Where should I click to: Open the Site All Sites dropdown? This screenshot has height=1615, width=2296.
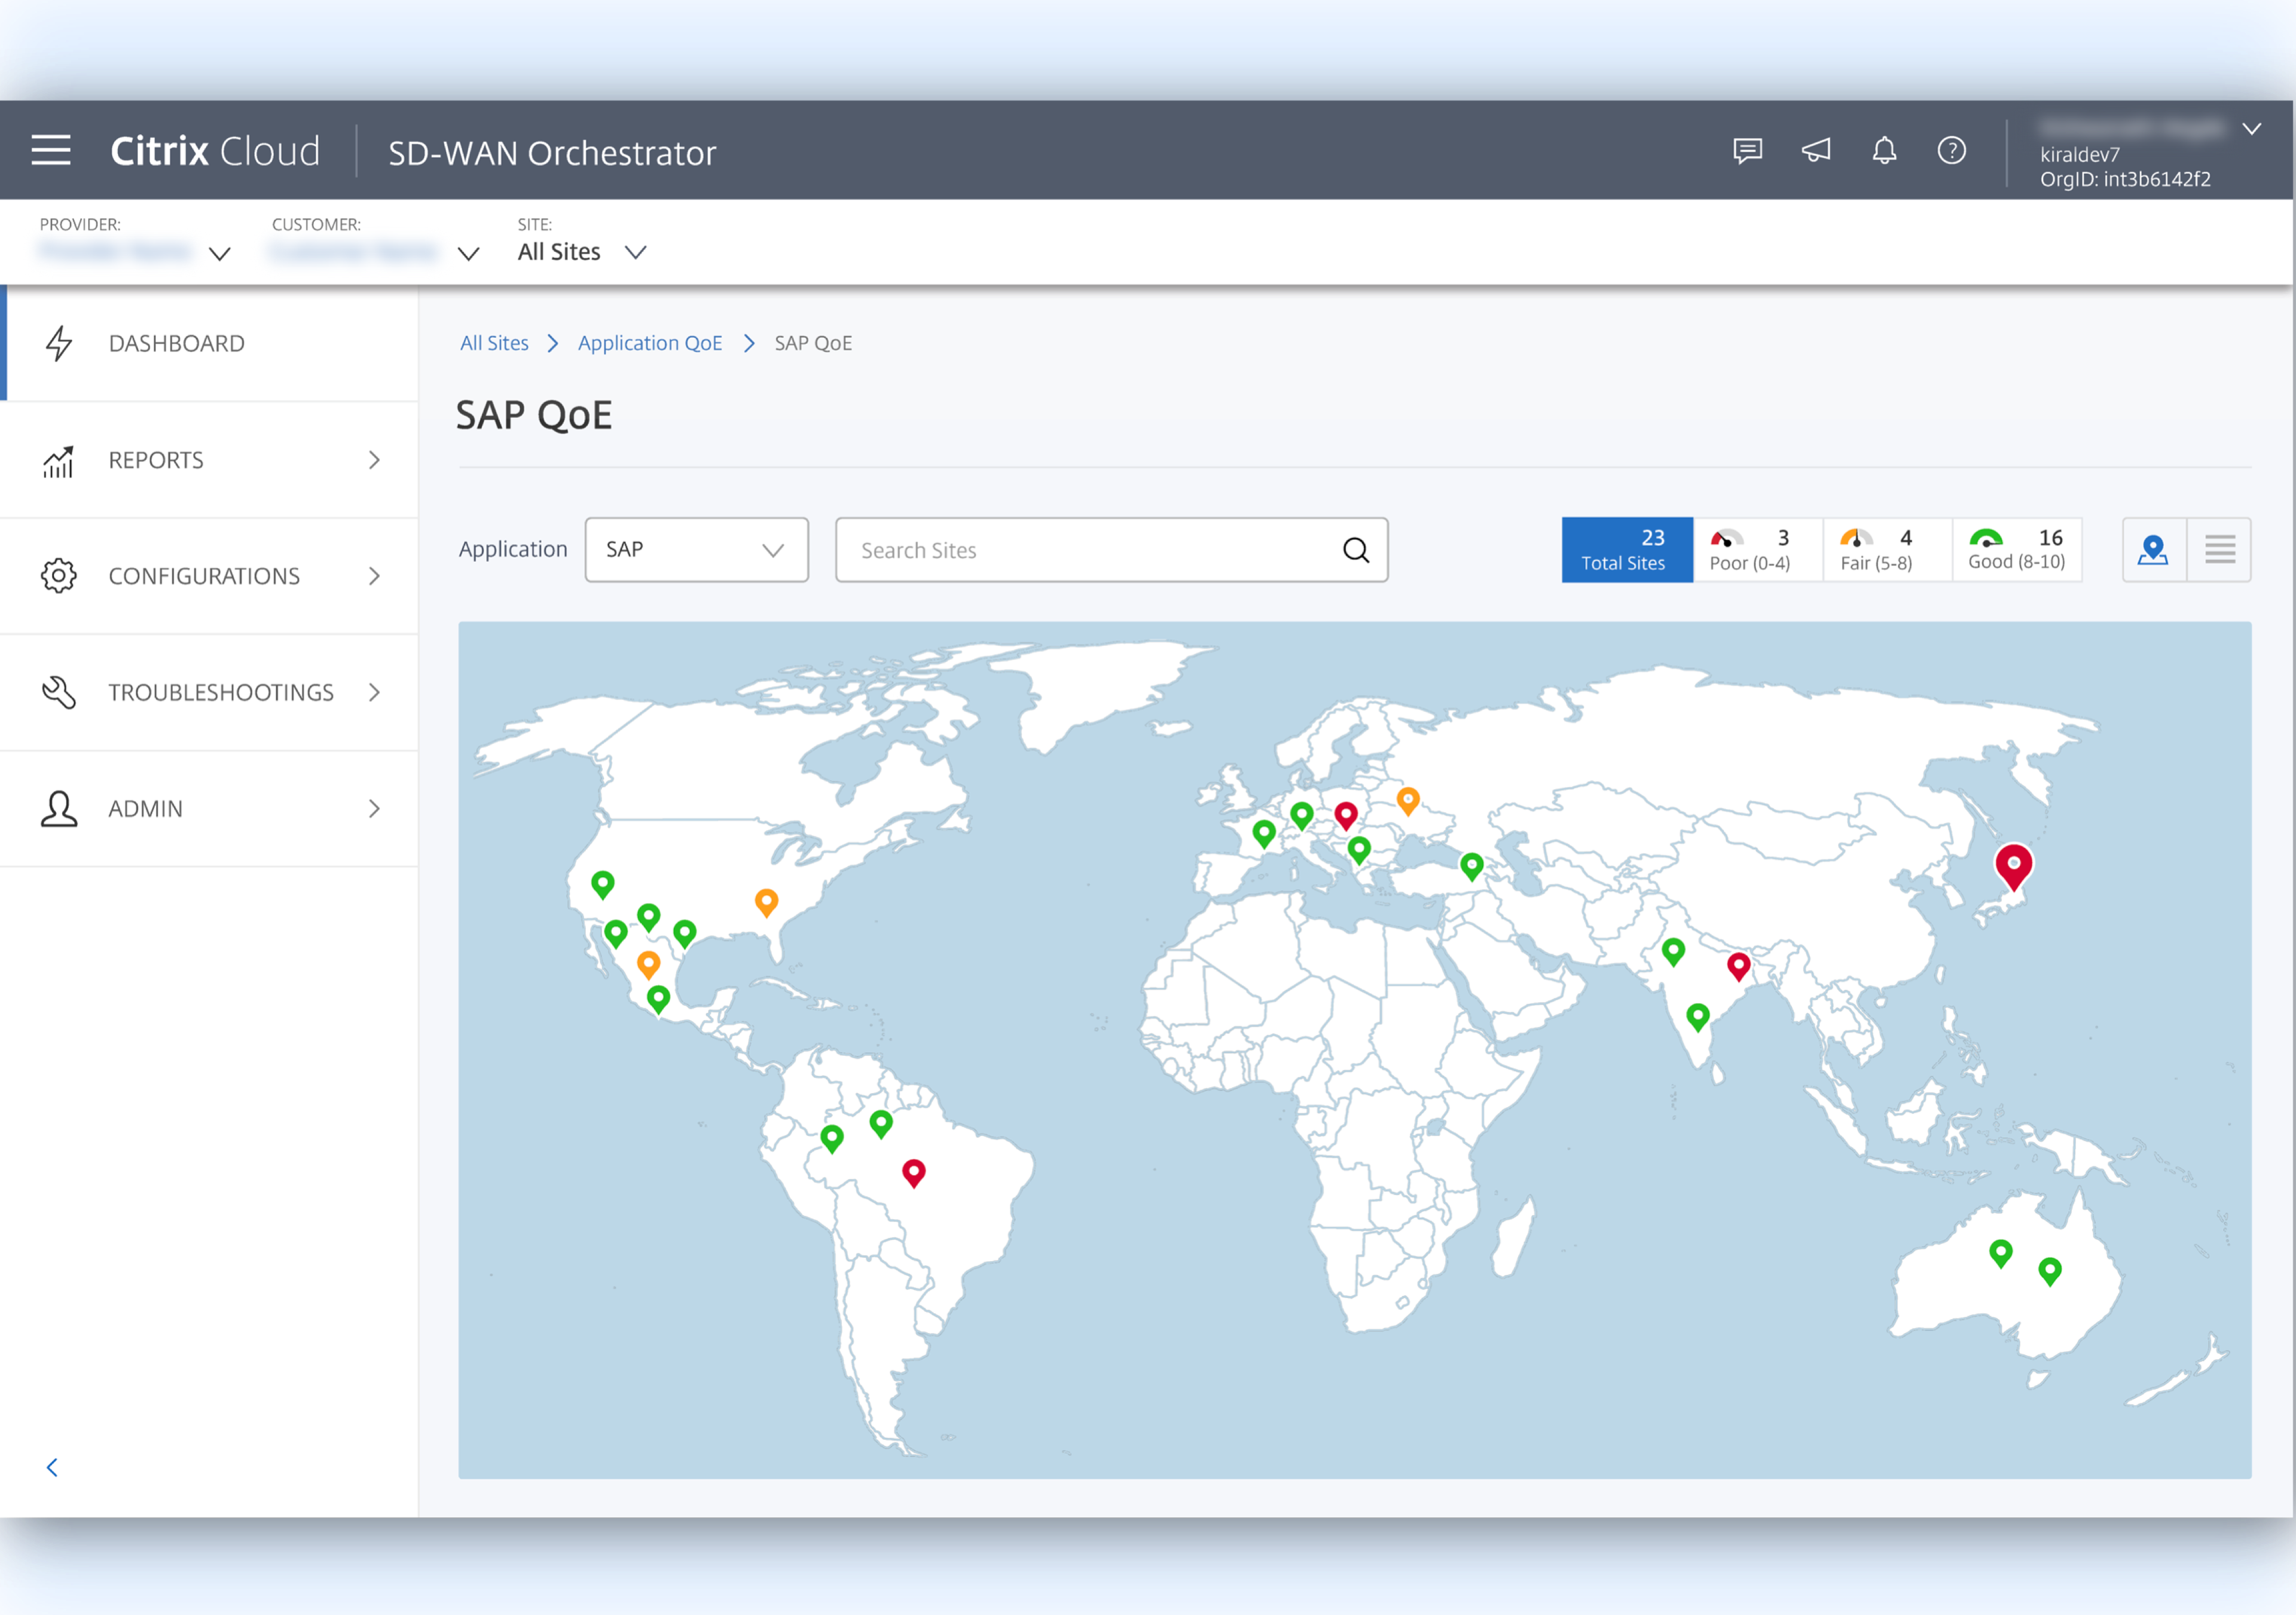[581, 252]
